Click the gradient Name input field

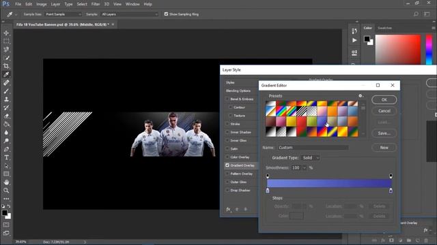pos(313,148)
